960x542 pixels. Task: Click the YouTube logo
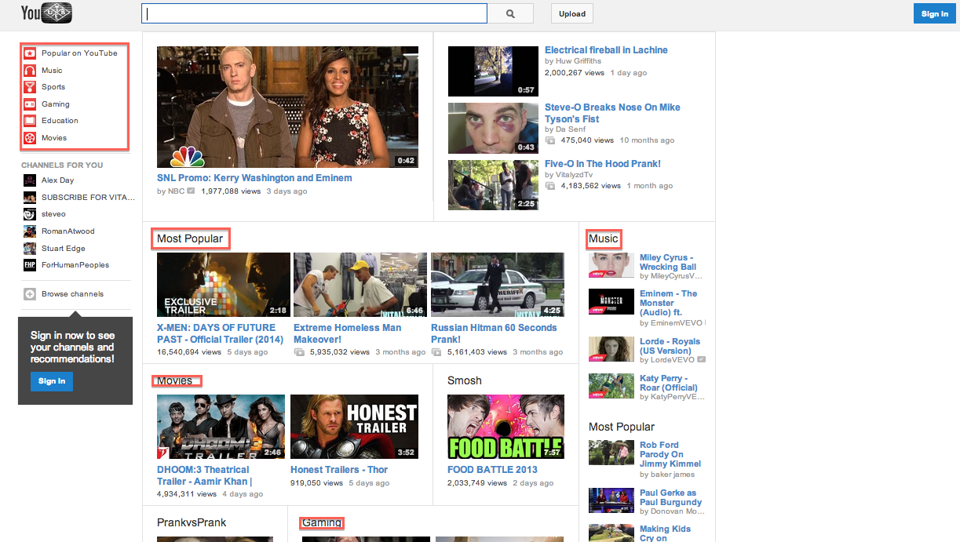46,13
